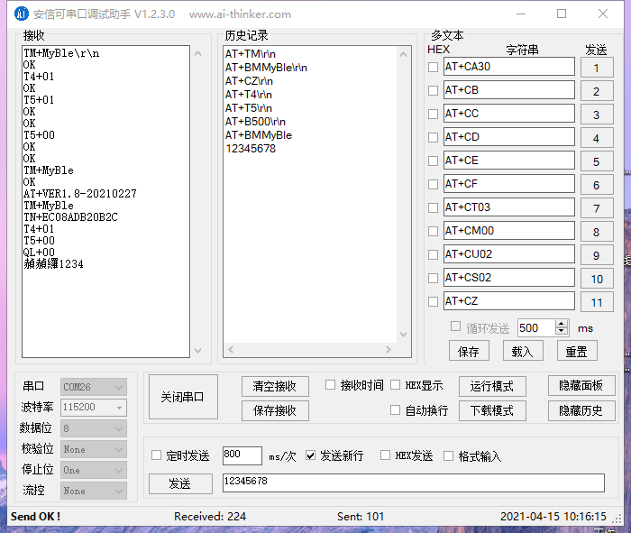Click send button 6 for AT+CF
This screenshot has height=533, width=631.
click(597, 185)
